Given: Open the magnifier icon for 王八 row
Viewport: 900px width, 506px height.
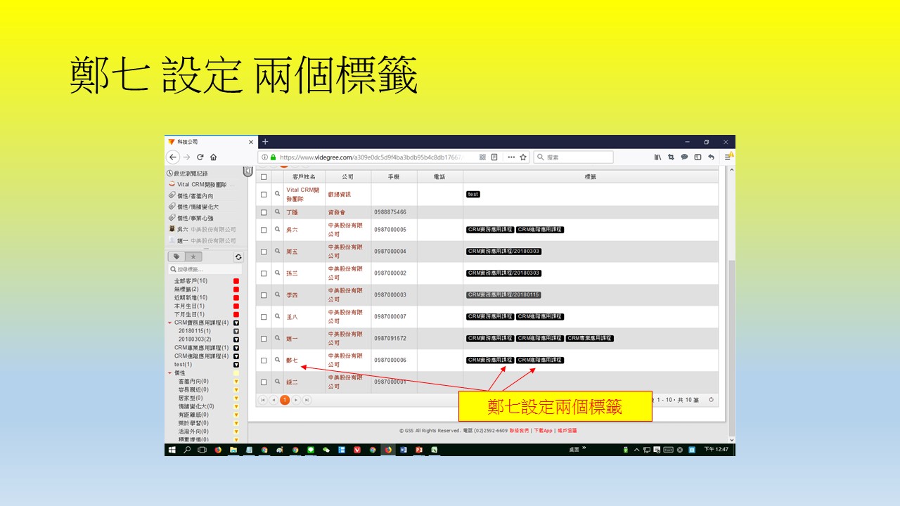Looking at the screenshot, I should [x=277, y=317].
